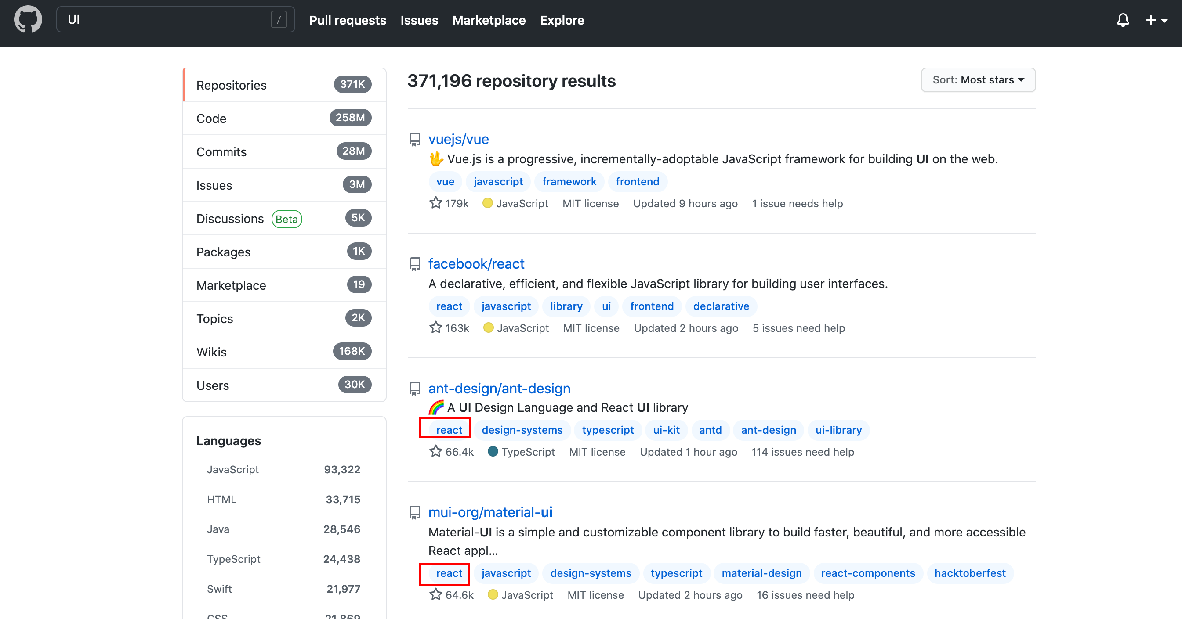Select the Packages results filter
Image resolution: width=1182 pixels, height=619 pixels.
(x=284, y=252)
